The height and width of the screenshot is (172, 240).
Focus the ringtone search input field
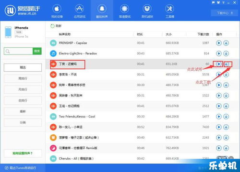coord(18,51)
